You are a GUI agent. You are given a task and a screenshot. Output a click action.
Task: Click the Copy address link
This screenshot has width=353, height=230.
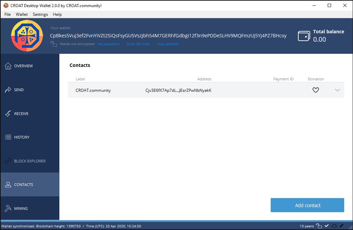tap(168, 44)
